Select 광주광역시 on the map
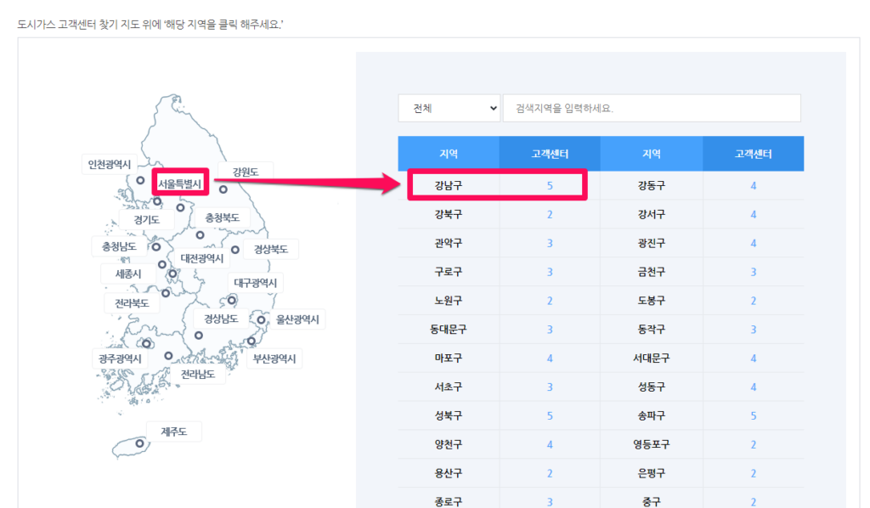This screenshot has height=508, width=870. [x=121, y=359]
